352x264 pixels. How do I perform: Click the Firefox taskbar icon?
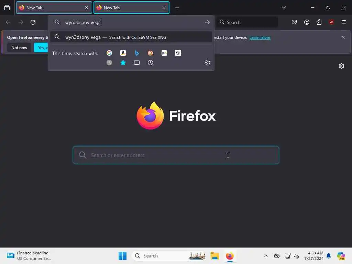[230, 256]
